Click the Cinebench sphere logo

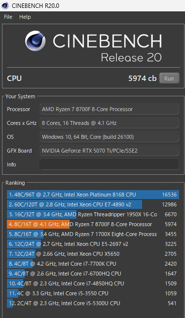pos(35,41)
